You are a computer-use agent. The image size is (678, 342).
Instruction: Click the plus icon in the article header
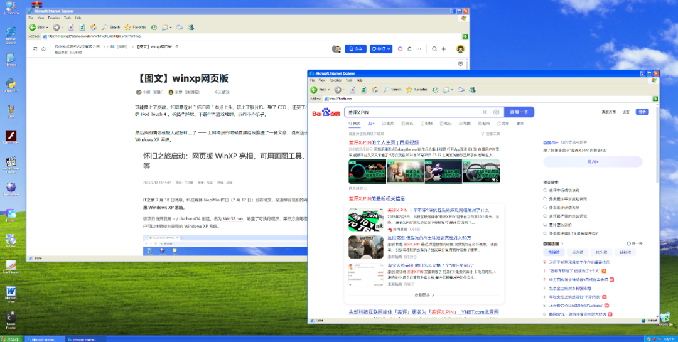444,49
